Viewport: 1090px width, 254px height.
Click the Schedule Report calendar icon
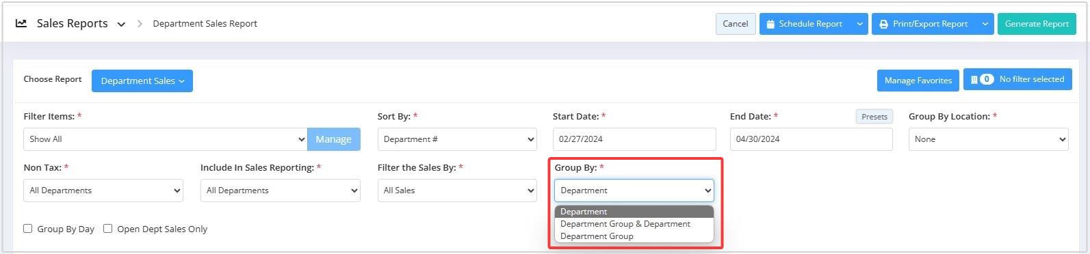770,24
